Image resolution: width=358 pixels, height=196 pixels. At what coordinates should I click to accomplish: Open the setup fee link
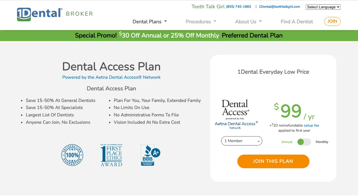coord(311,126)
